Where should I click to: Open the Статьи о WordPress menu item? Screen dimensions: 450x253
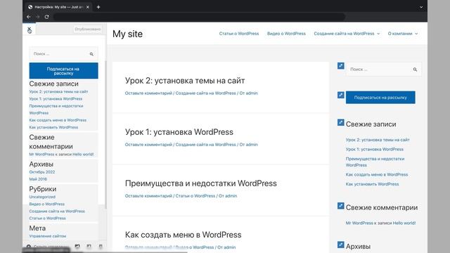(239, 34)
